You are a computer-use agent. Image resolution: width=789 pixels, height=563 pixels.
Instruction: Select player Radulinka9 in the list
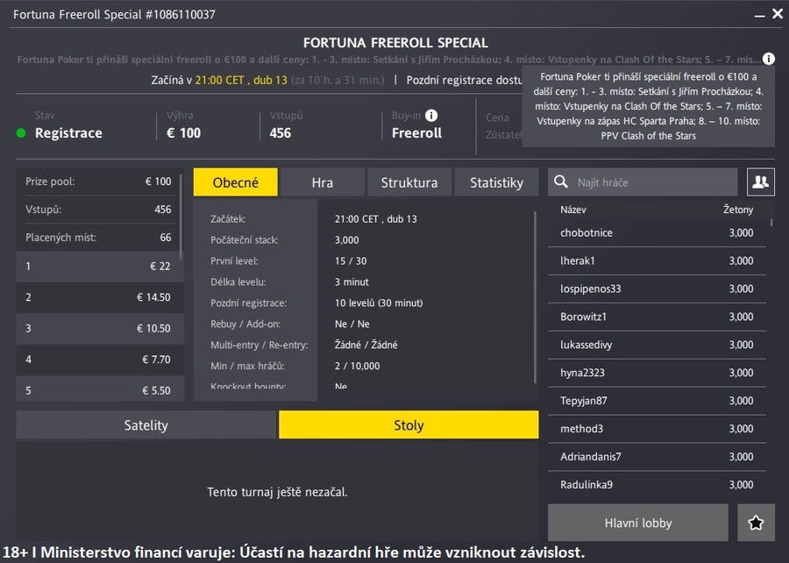(657, 485)
